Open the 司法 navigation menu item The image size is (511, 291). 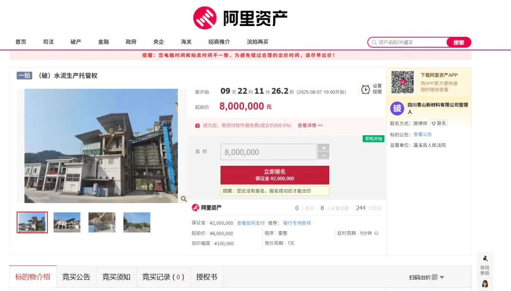(x=48, y=42)
